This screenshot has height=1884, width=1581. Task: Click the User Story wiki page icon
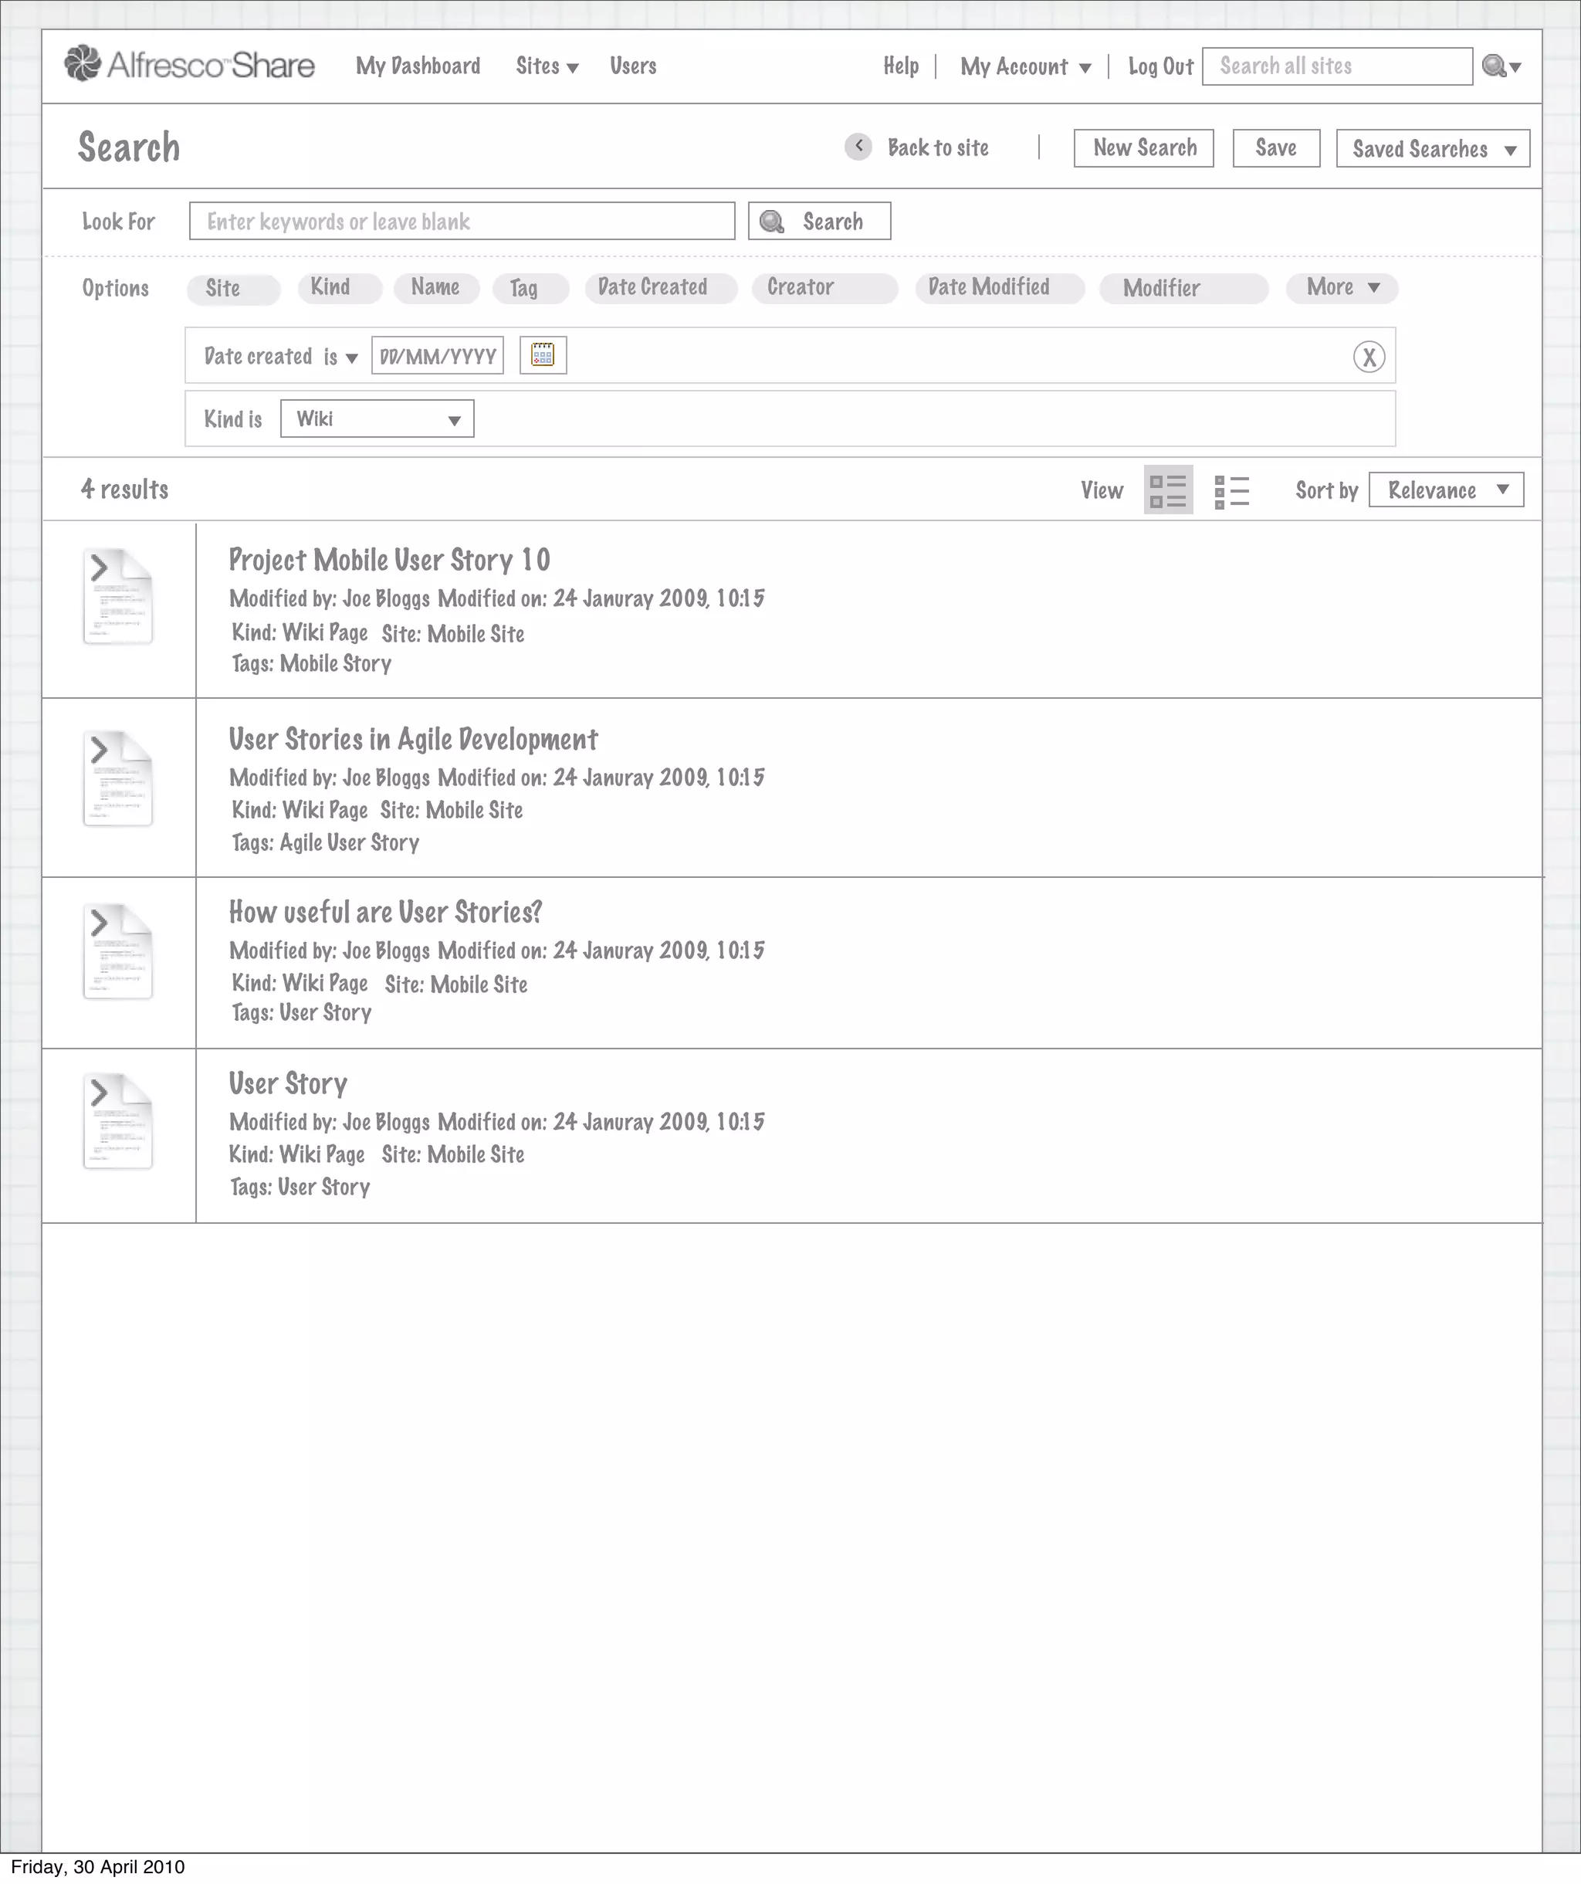tap(118, 1121)
